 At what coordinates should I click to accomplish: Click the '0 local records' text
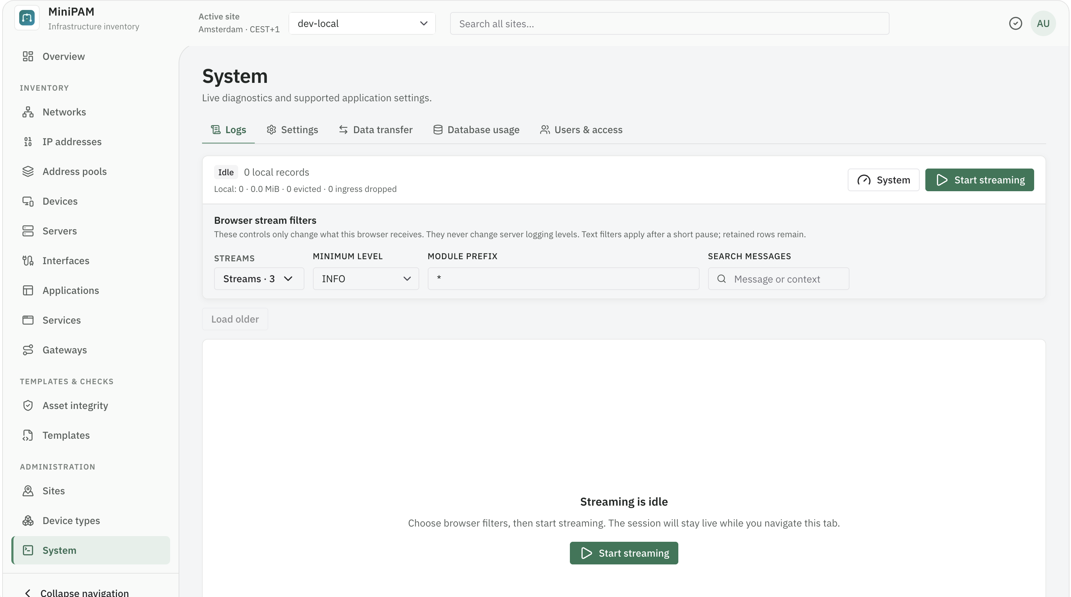click(276, 172)
